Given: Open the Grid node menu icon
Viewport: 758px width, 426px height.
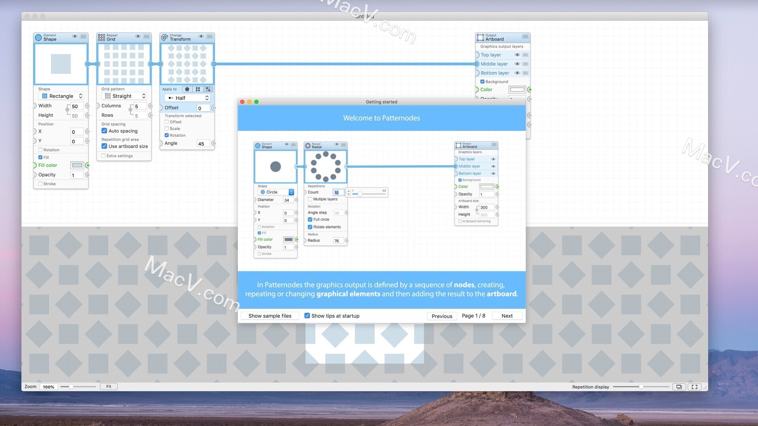Looking at the screenshot, I should (146, 36).
